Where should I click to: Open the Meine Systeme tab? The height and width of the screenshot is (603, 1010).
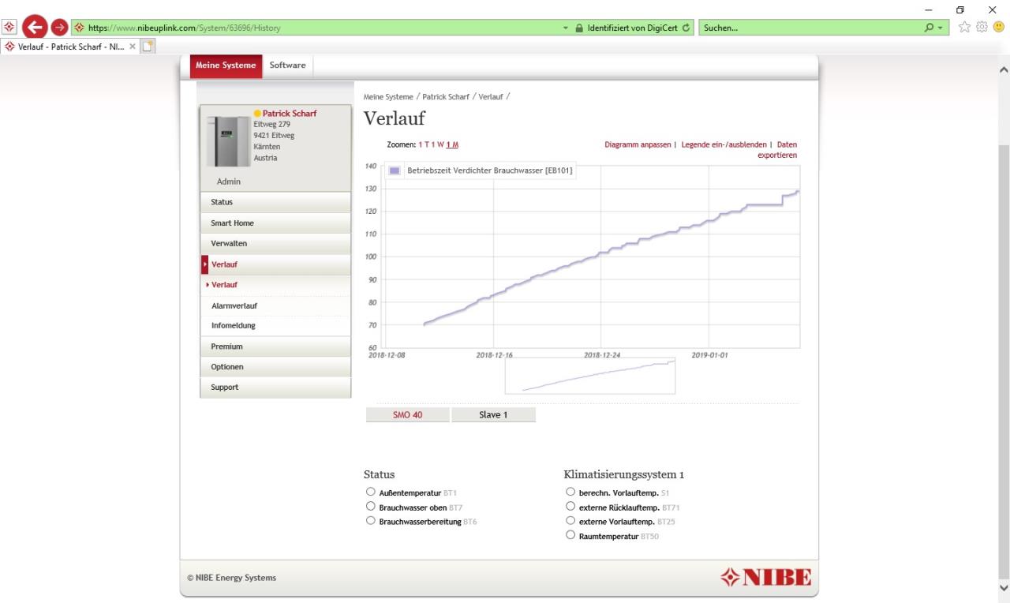[226, 66]
